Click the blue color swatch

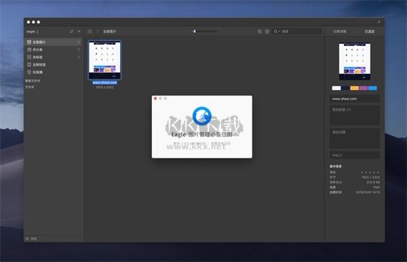(x=372, y=88)
